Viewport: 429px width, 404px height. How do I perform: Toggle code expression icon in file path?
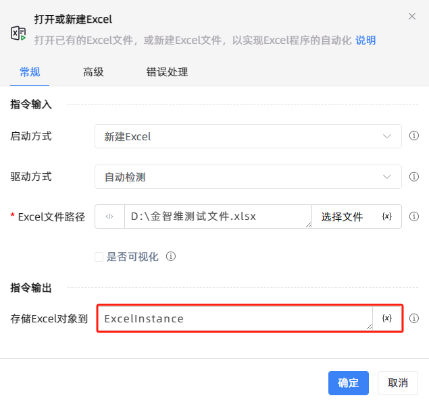point(109,217)
